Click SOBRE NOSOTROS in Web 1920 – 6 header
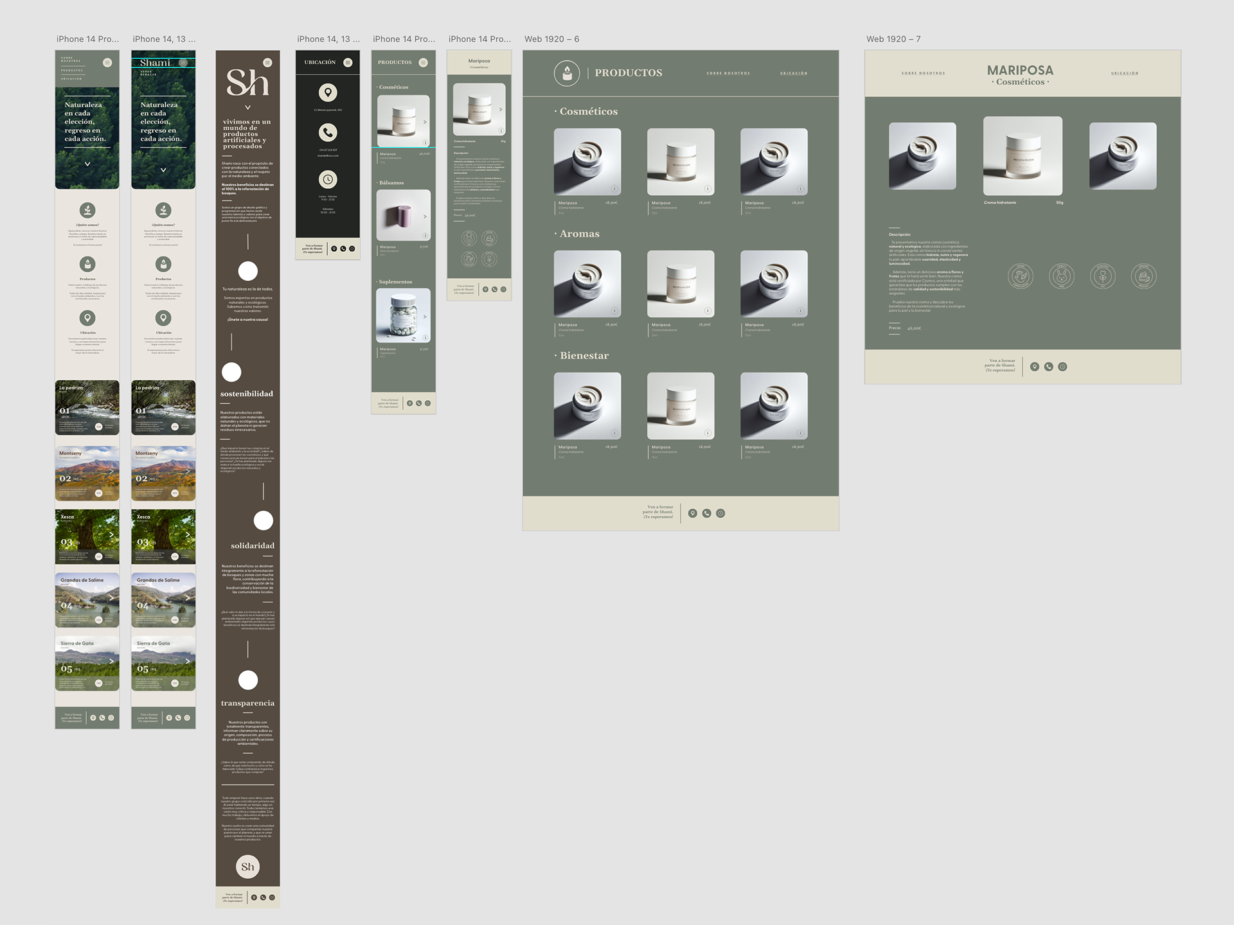This screenshot has width=1234, height=925. pyautogui.click(x=728, y=73)
